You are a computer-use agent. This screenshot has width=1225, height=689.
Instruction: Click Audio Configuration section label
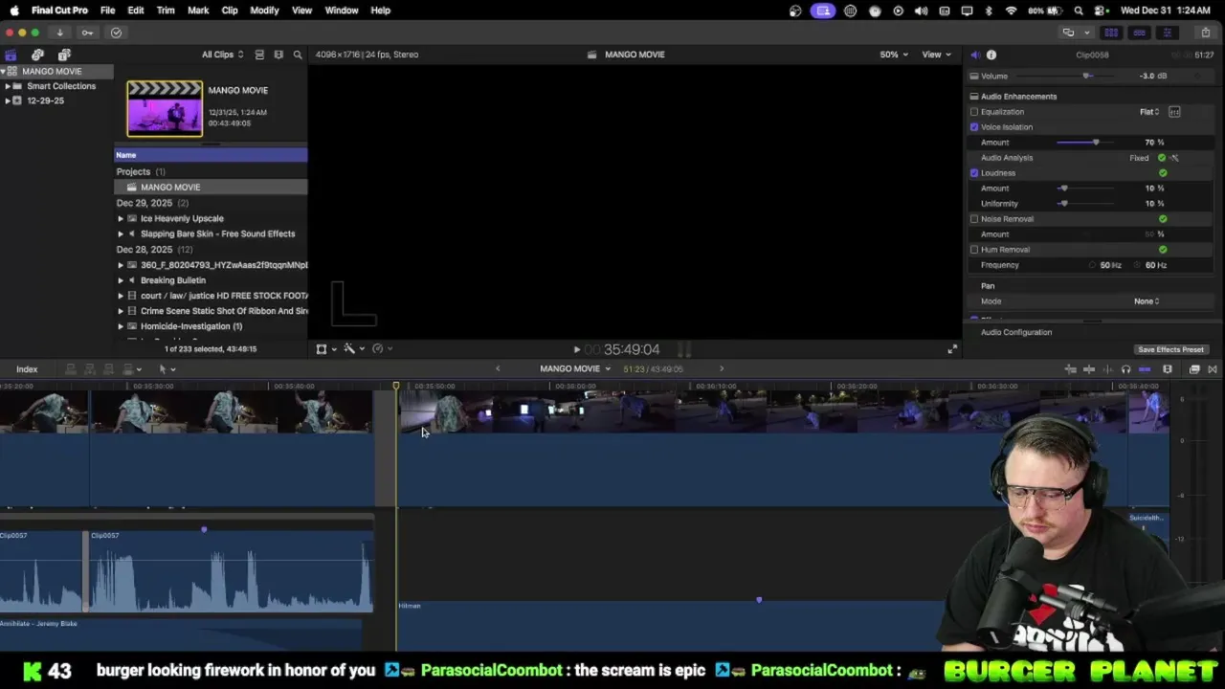pos(1016,332)
